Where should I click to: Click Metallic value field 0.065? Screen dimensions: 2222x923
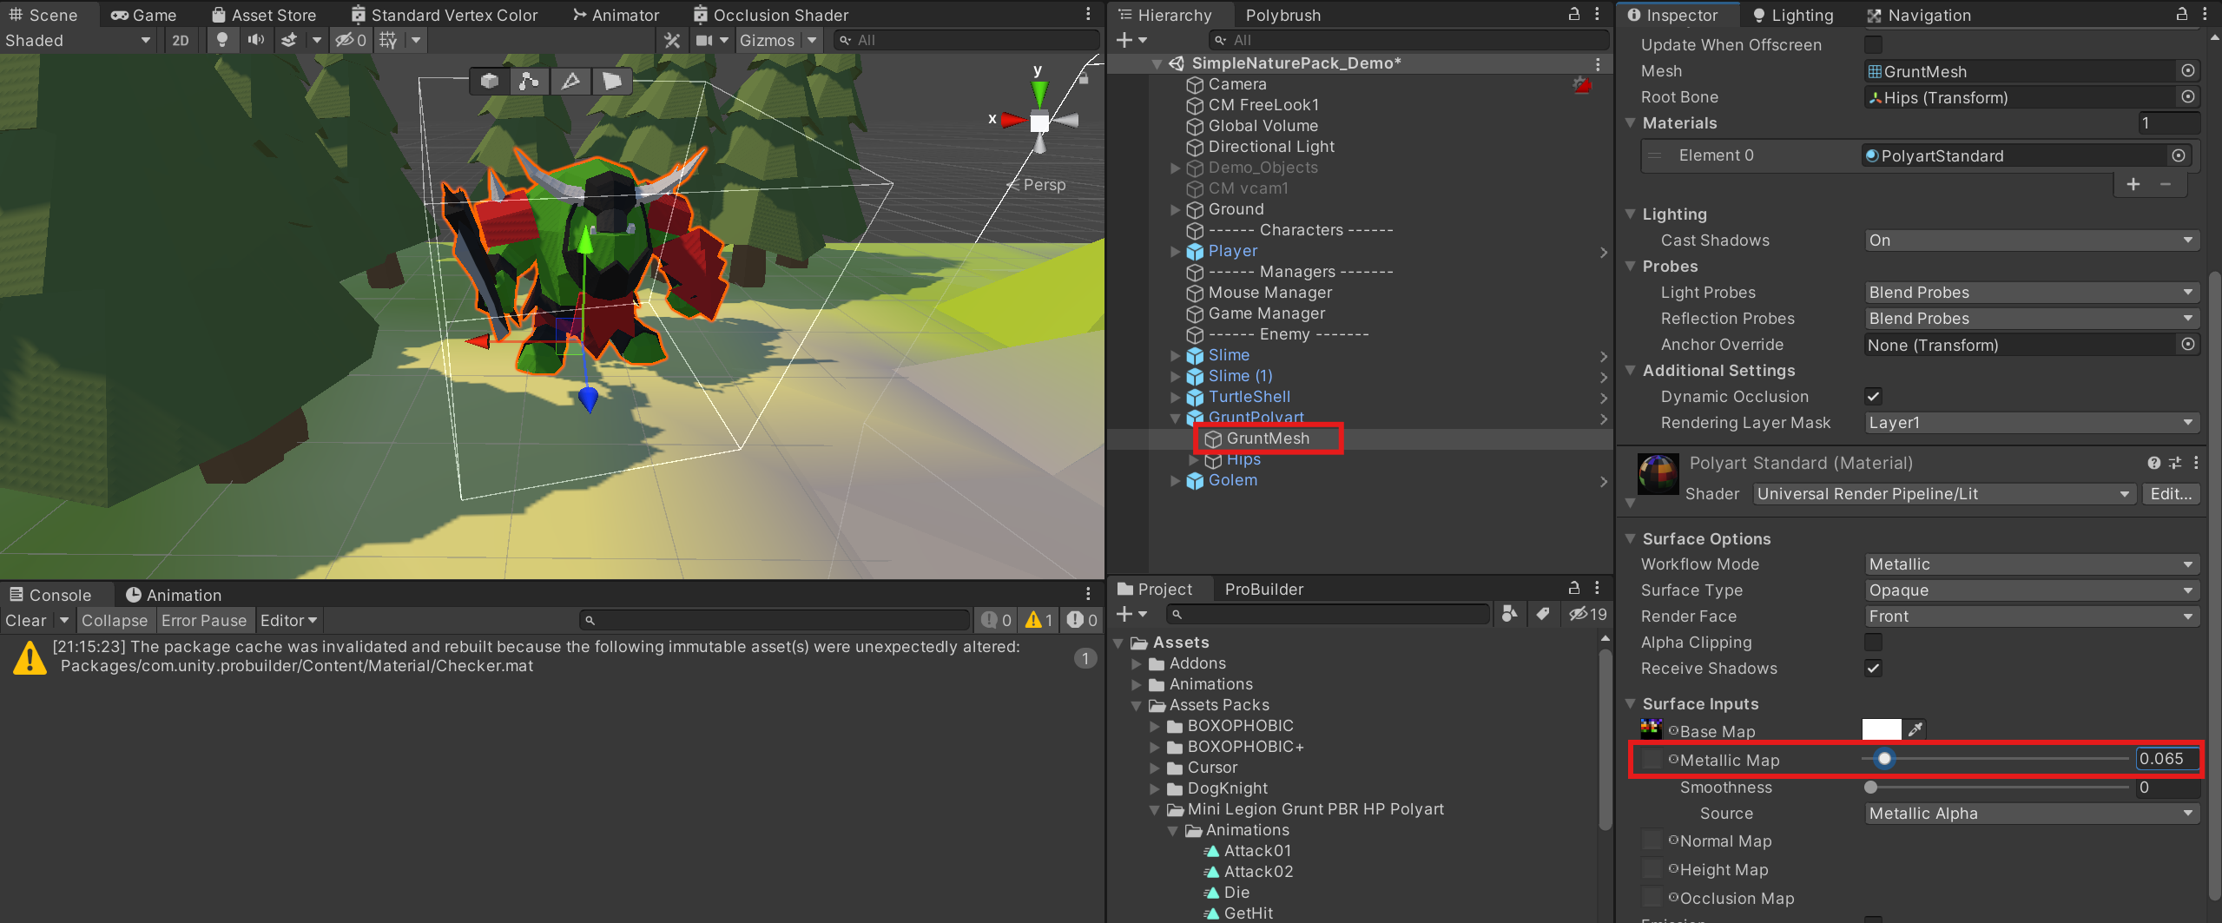pos(2166,759)
